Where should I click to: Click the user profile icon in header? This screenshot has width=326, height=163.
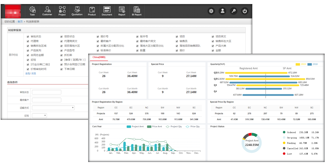point(223,11)
